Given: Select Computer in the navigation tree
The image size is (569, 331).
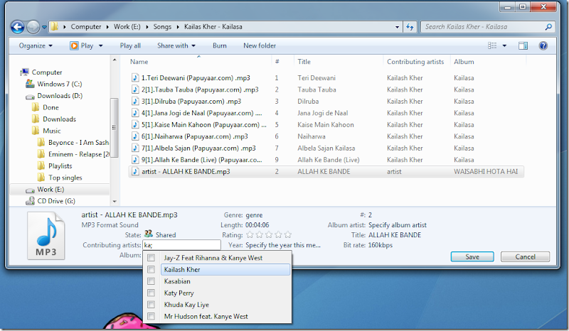Looking at the screenshot, I should pos(47,72).
